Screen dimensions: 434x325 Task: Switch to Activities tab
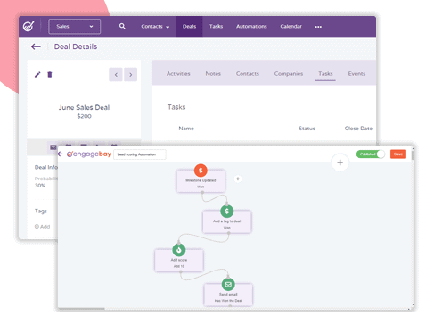coord(178,73)
